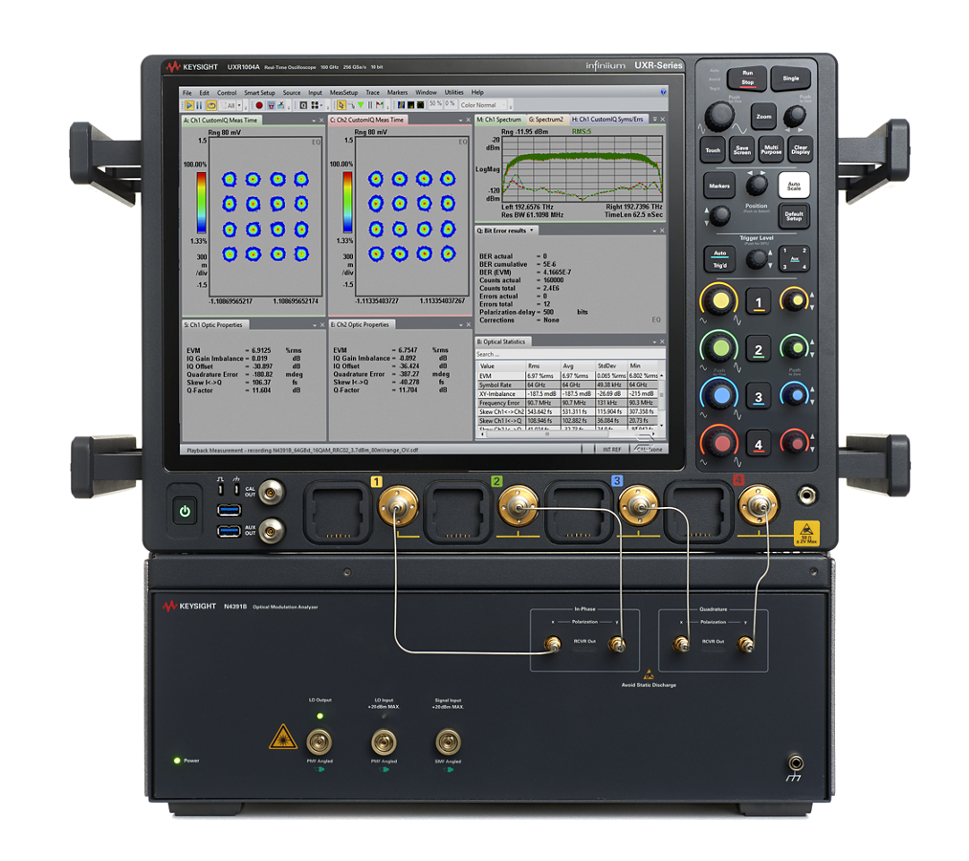Click the Search field in Optical Statistics
This screenshot has height=861, width=969.
[x=568, y=354]
